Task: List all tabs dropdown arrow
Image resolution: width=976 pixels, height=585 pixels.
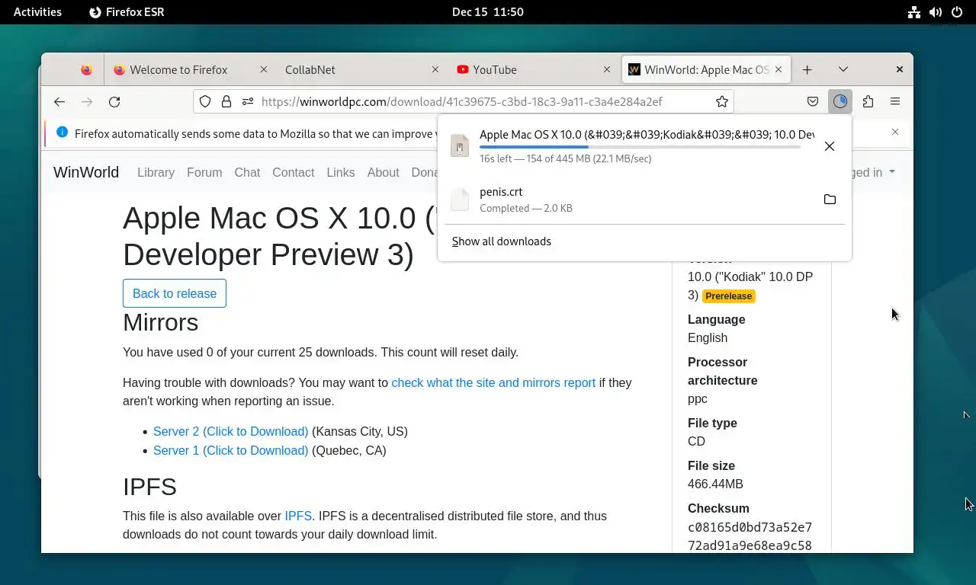Action: click(843, 69)
